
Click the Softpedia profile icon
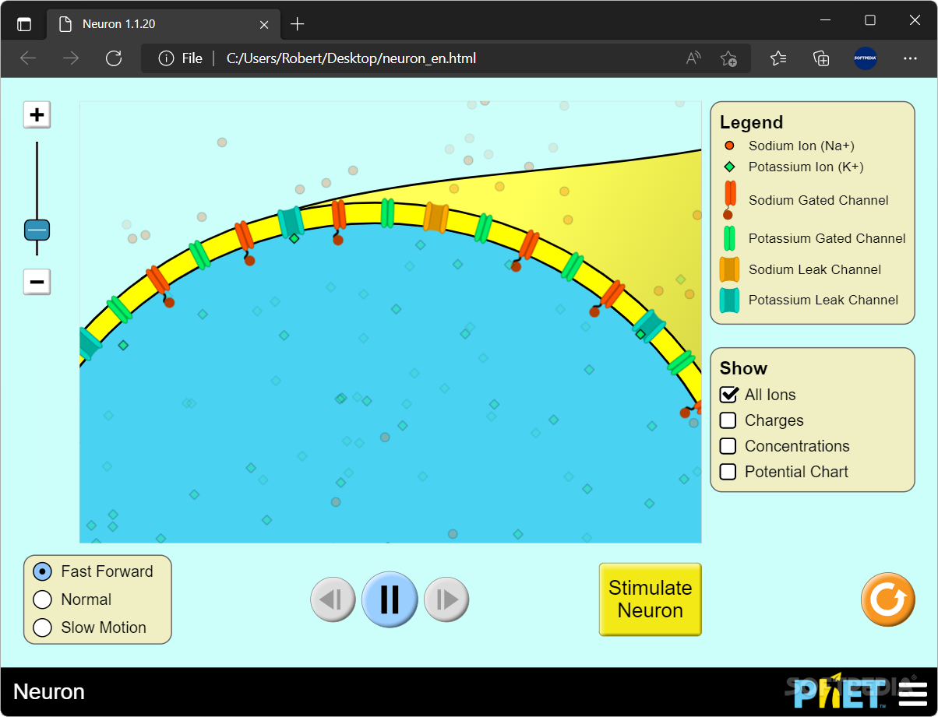(866, 58)
